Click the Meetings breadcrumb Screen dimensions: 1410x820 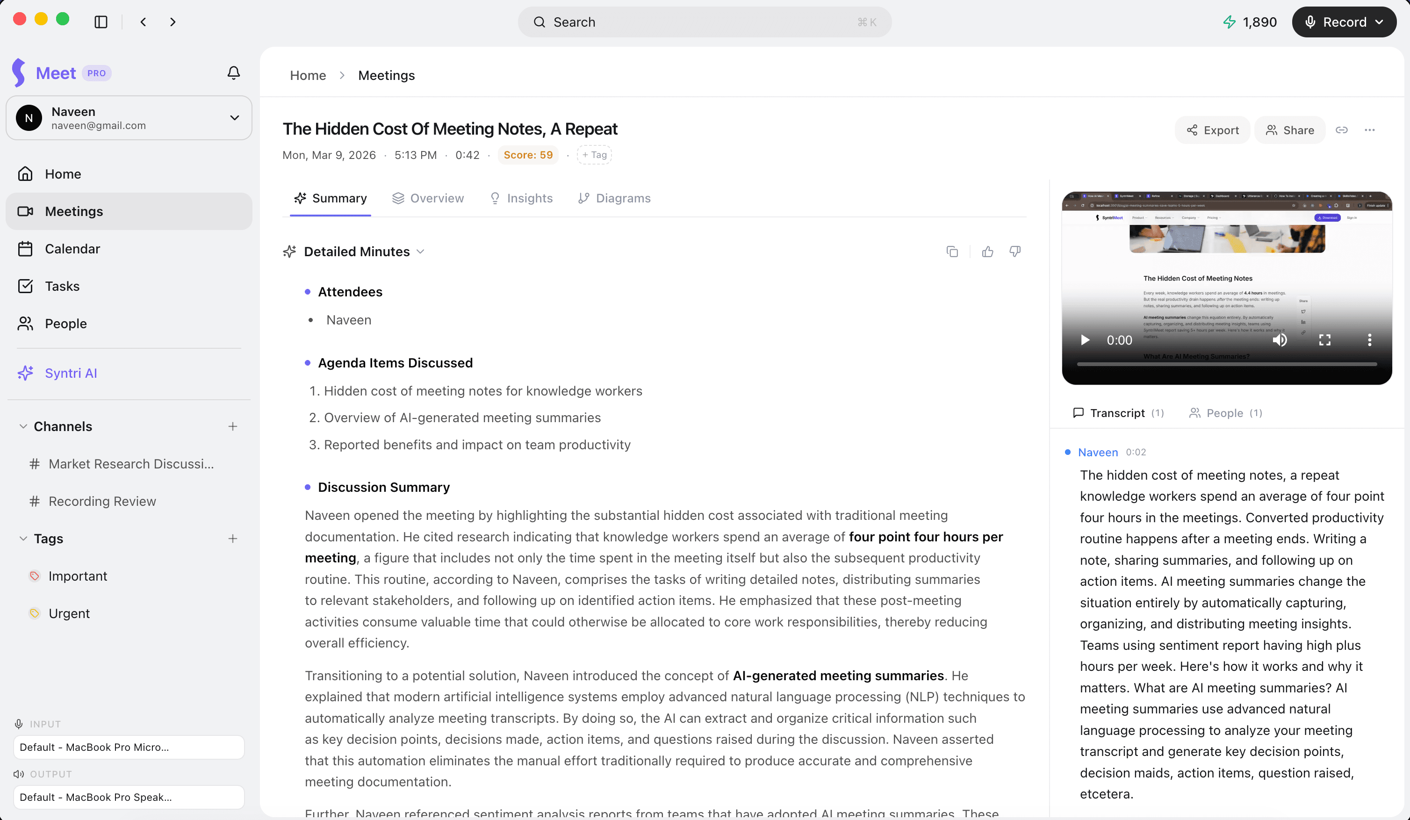[386, 76]
